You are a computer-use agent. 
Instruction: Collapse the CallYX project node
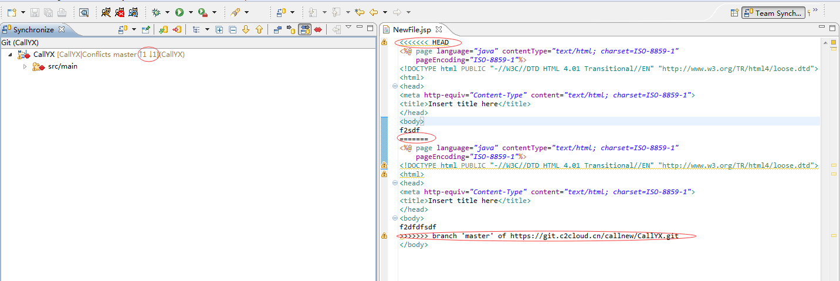click(11, 55)
